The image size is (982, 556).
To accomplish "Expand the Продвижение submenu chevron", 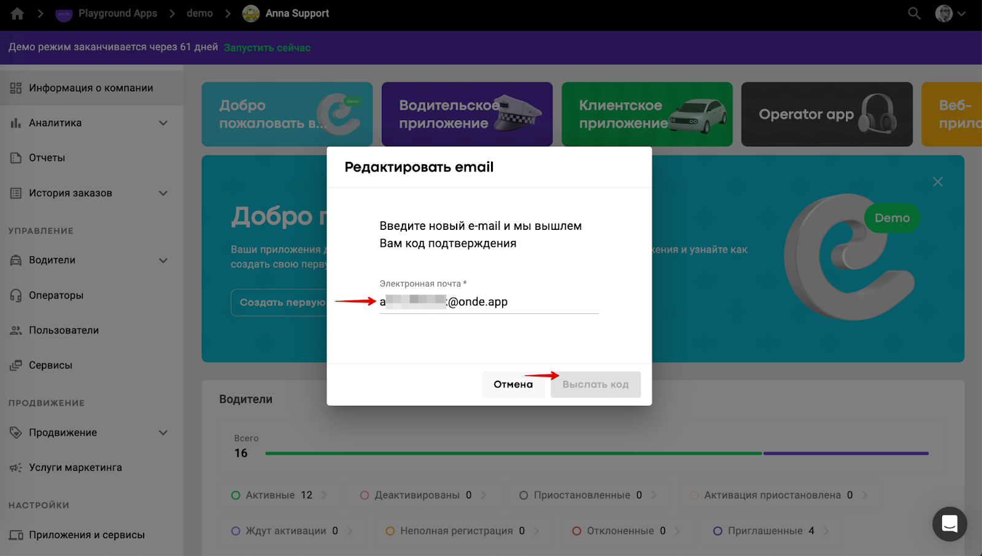I will click(x=163, y=433).
